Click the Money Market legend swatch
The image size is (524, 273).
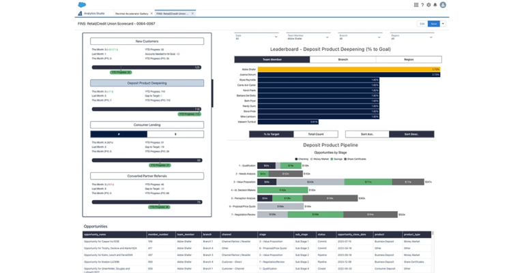coord(311,159)
